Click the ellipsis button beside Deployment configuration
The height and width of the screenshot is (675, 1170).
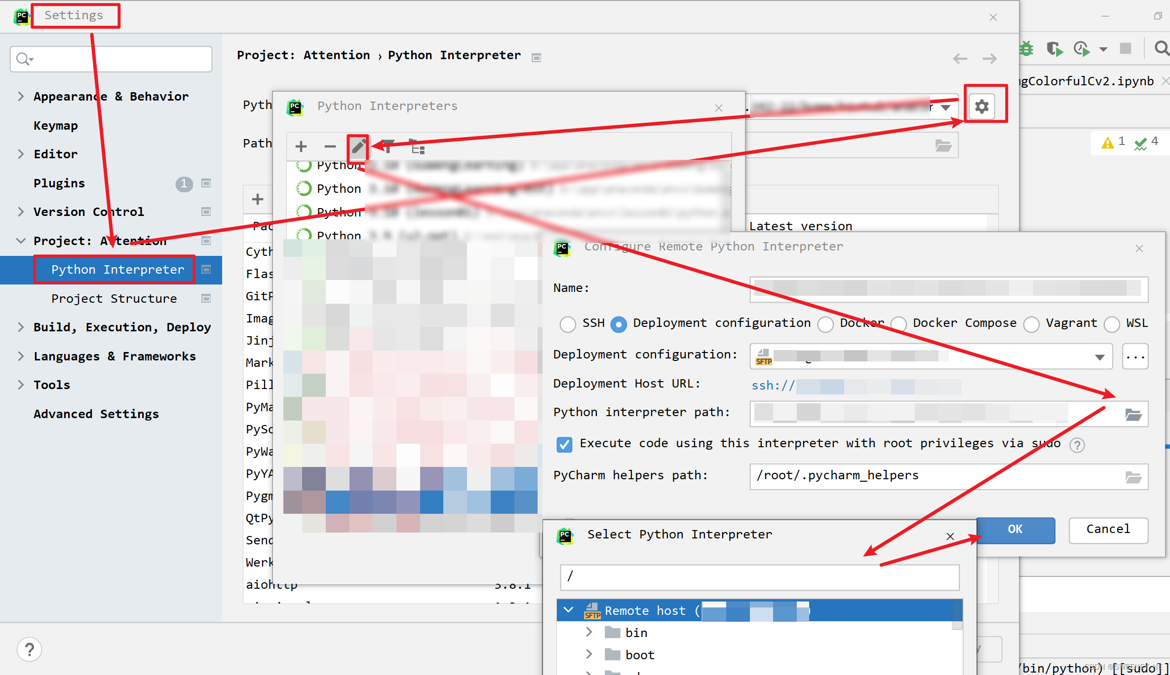tap(1135, 357)
